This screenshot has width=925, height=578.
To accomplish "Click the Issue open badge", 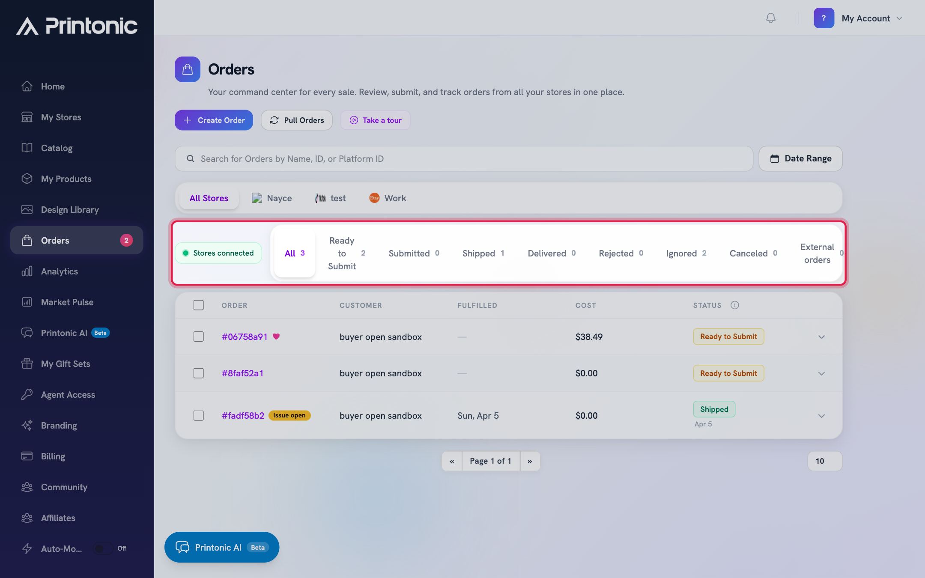I will click(289, 415).
